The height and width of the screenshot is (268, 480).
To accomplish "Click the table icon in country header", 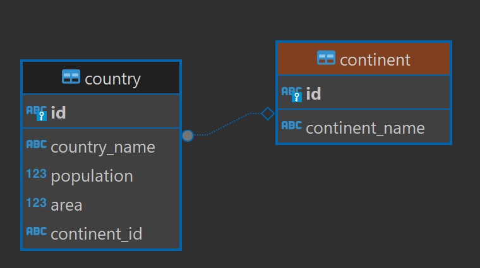I will [71, 78].
